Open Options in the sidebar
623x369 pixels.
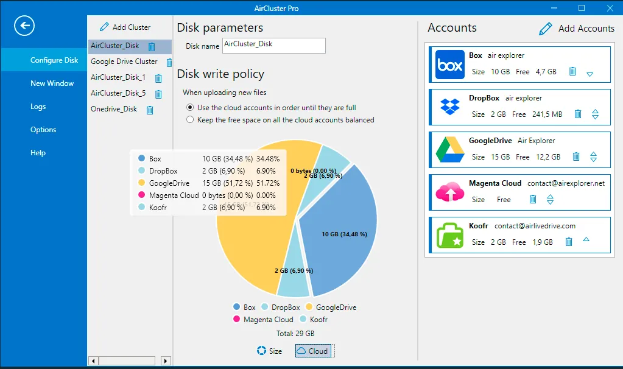pos(43,130)
